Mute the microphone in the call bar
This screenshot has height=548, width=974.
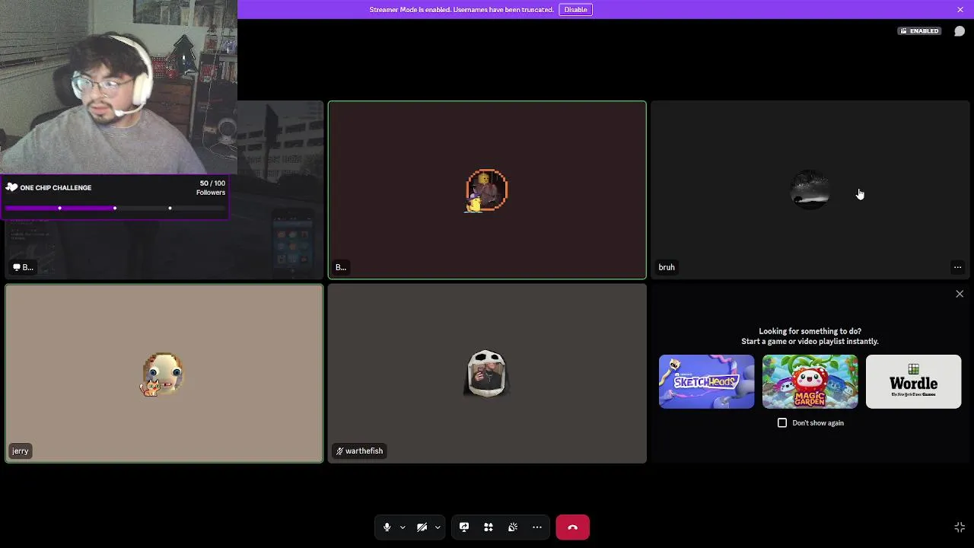387,527
